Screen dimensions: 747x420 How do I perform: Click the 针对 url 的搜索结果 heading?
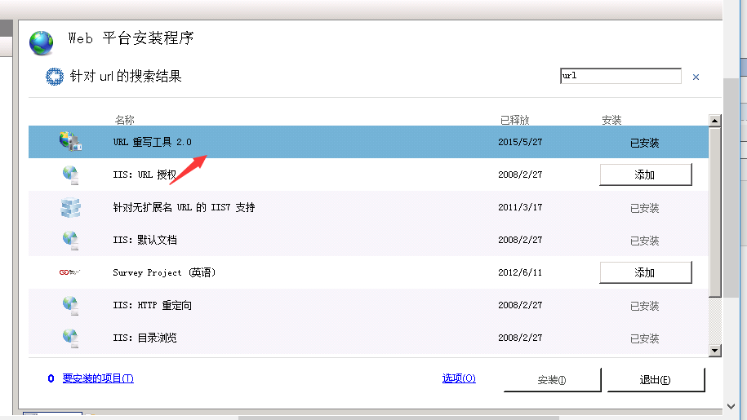(x=126, y=76)
